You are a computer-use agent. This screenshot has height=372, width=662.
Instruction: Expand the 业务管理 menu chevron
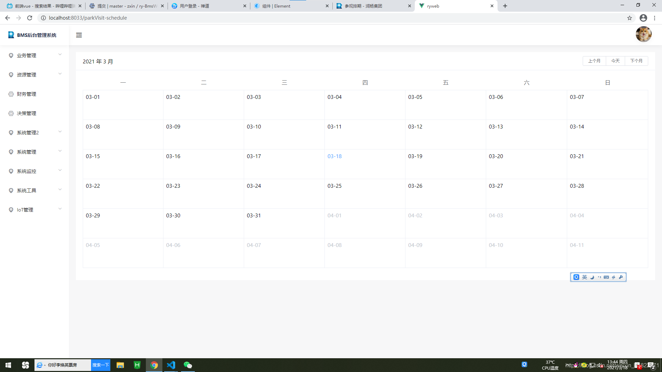click(x=60, y=54)
